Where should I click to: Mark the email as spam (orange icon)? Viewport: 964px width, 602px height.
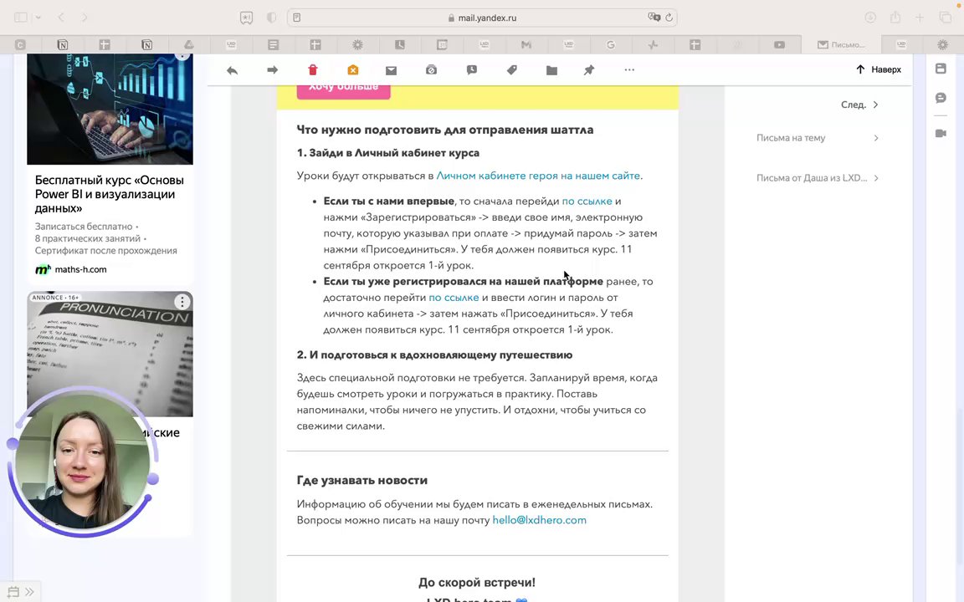353,70
